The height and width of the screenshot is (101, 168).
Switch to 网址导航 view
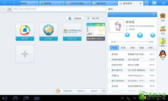93,18
